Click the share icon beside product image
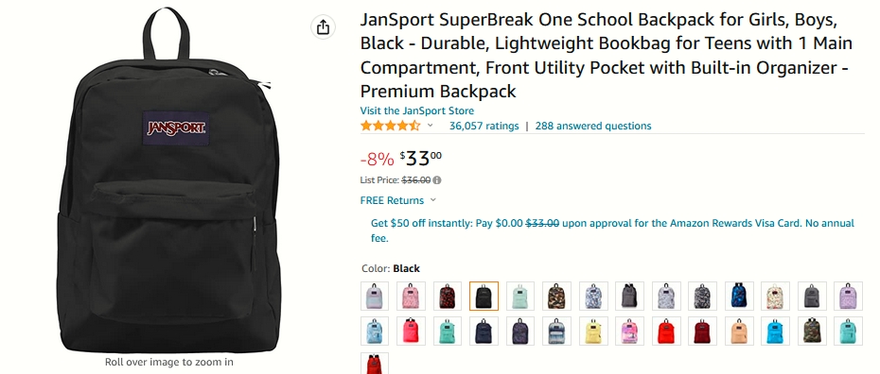Image resolution: width=880 pixels, height=374 pixels. 323,26
